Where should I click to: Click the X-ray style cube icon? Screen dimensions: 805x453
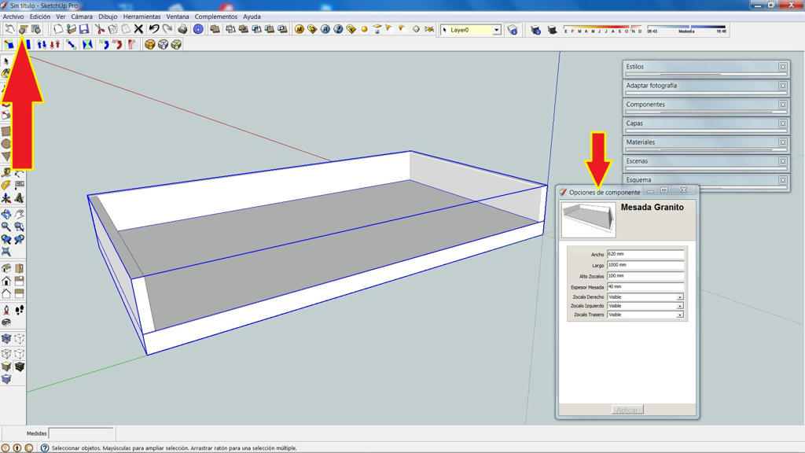[x=6, y=339]
